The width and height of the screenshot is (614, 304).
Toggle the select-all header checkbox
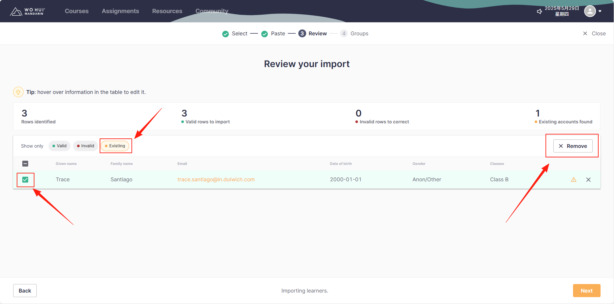tap(25, 164)
